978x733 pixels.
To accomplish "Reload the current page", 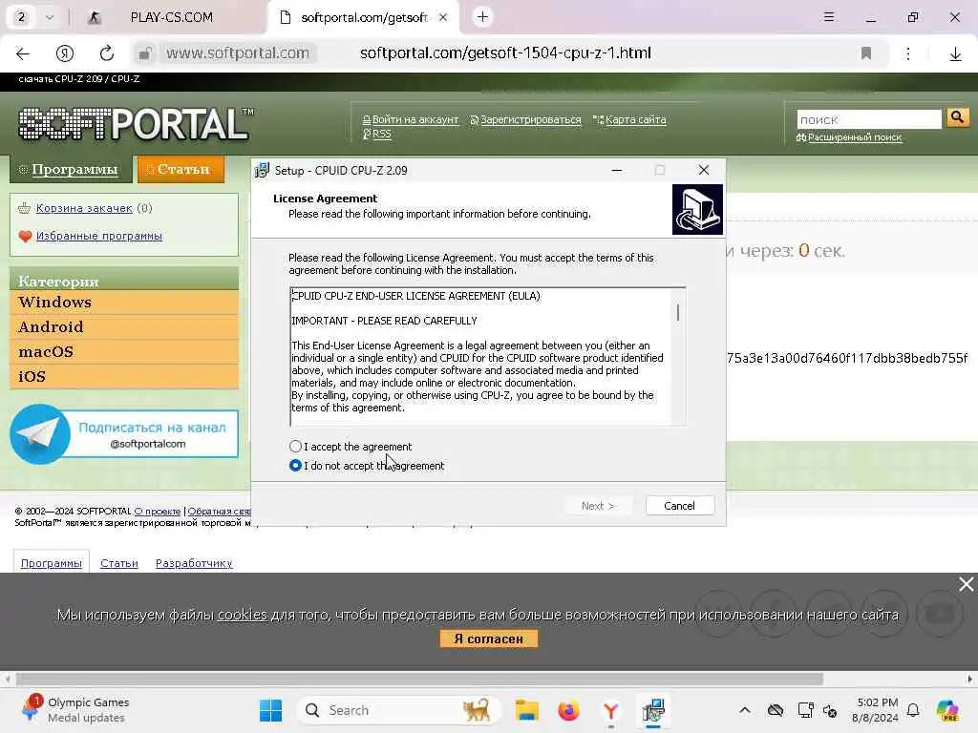I will [107, 53].
